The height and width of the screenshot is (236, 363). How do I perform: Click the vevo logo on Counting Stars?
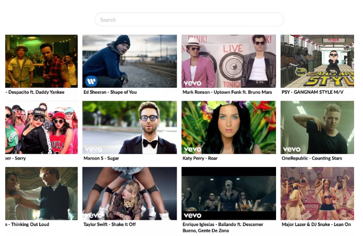[291, 149]
